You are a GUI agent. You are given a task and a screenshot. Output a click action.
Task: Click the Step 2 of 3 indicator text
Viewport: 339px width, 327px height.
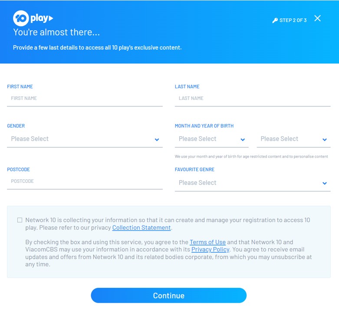pos(293,20)
